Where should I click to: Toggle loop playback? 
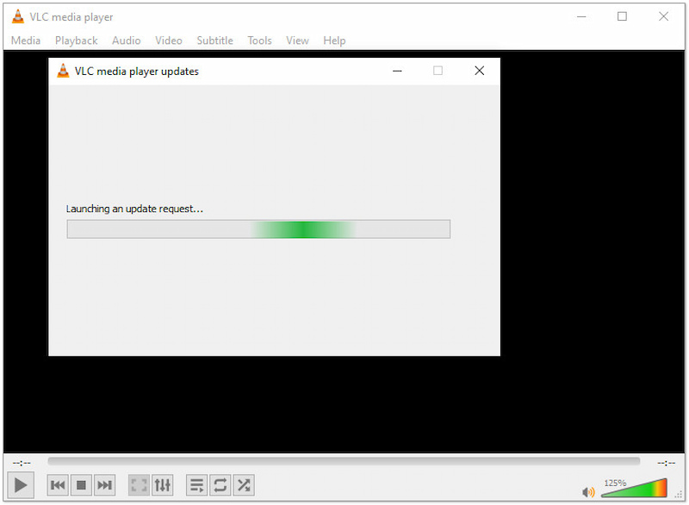coord(220,484)
